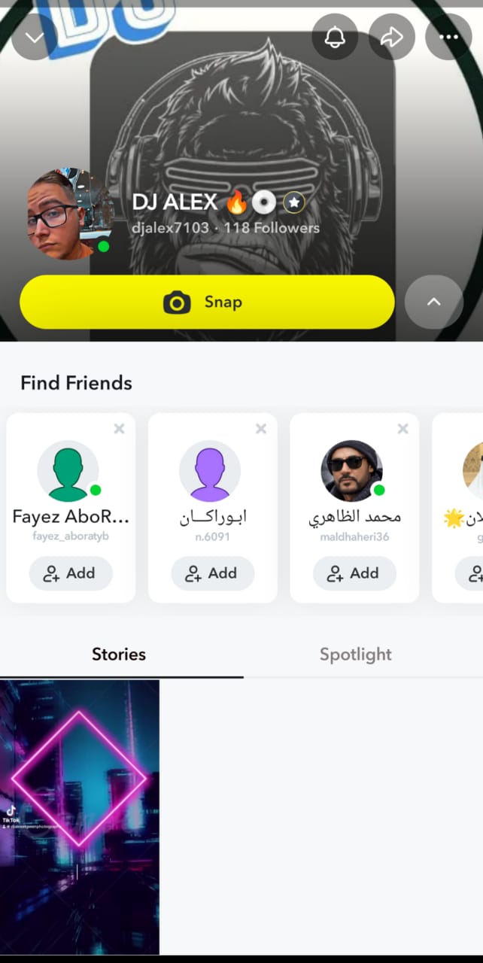The image size is (483, 963).
Task: Share DJ ALEX's profile via arrow icon
Action: coord(392,36)
